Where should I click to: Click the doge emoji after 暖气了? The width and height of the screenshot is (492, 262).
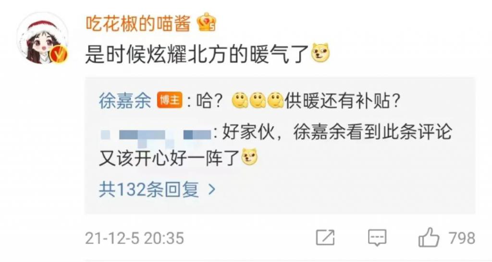point(320,53)
